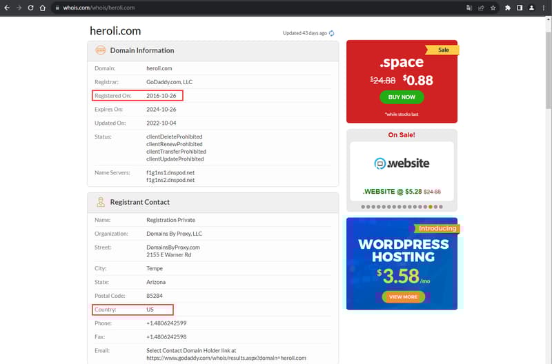Click the vertical page scrollbar thumb
Screen dimensions: 552x364
click(x=549, y=70)
